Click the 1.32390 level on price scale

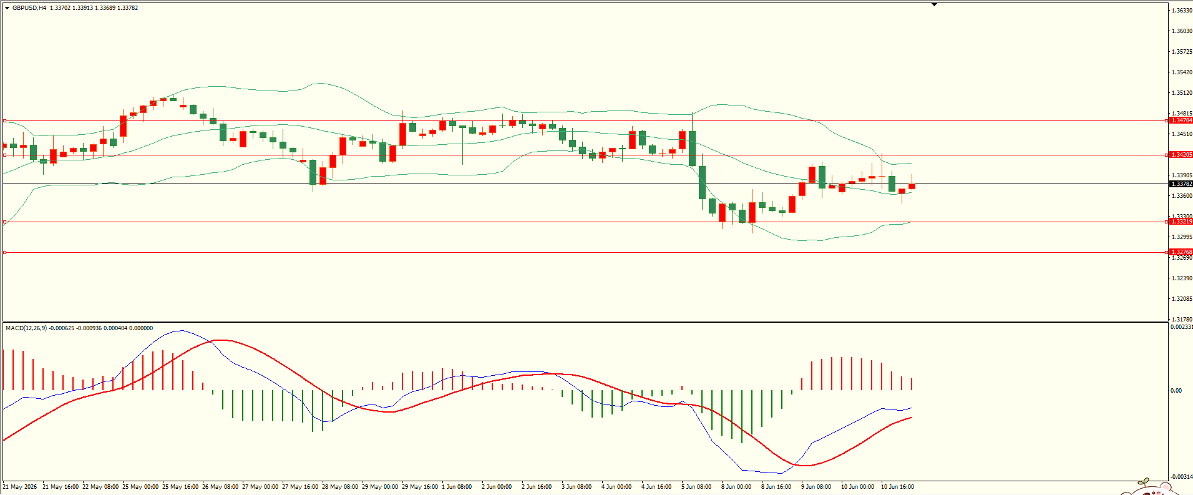click(x=1182, y=278)
